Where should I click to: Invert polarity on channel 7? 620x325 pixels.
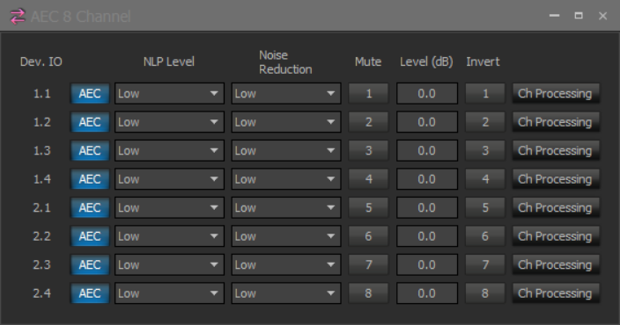point(485,264)
